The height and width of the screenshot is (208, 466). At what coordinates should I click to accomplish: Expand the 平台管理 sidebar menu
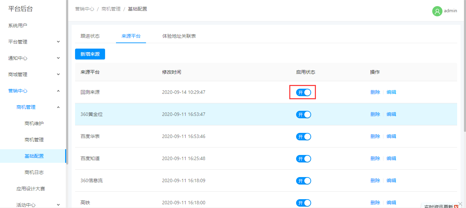[33, 42]
